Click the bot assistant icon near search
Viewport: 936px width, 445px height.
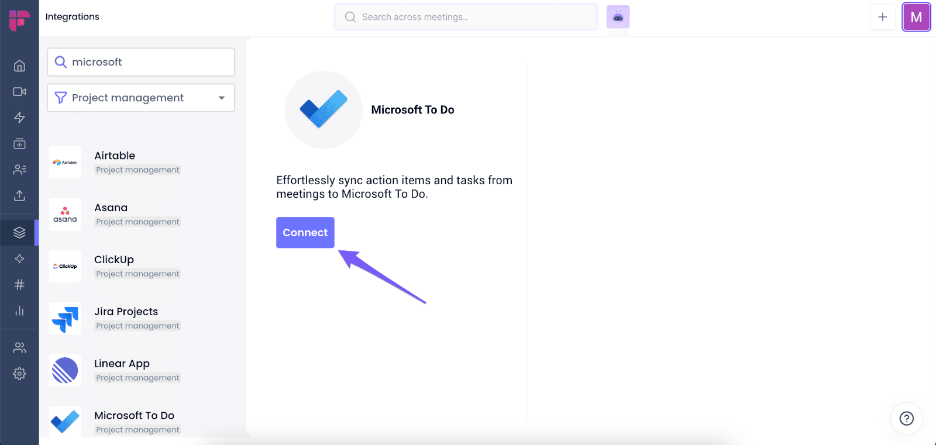[x=618, y=17]
